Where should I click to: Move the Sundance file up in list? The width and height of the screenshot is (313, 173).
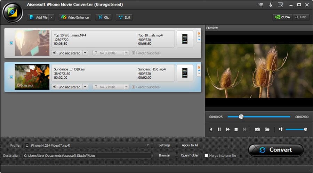(x=199, y=70)
